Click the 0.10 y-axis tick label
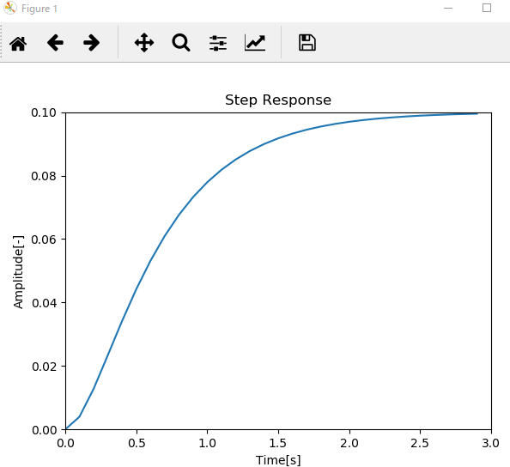Screen dimensions: 510x467 44,112
